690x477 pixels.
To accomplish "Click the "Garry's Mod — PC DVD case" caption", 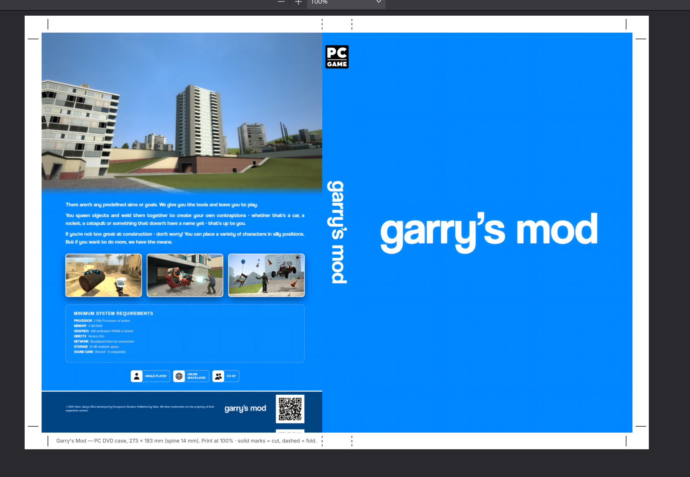I will tap(186, 441).
